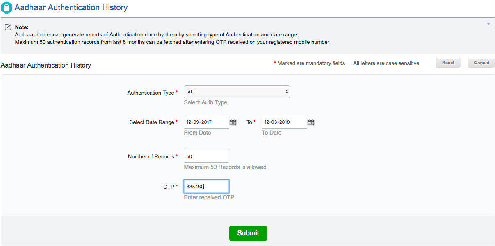495x246 pixels.
Task: Collapse the Note section using the chevron arrow
Action: (x=488, y=24)
